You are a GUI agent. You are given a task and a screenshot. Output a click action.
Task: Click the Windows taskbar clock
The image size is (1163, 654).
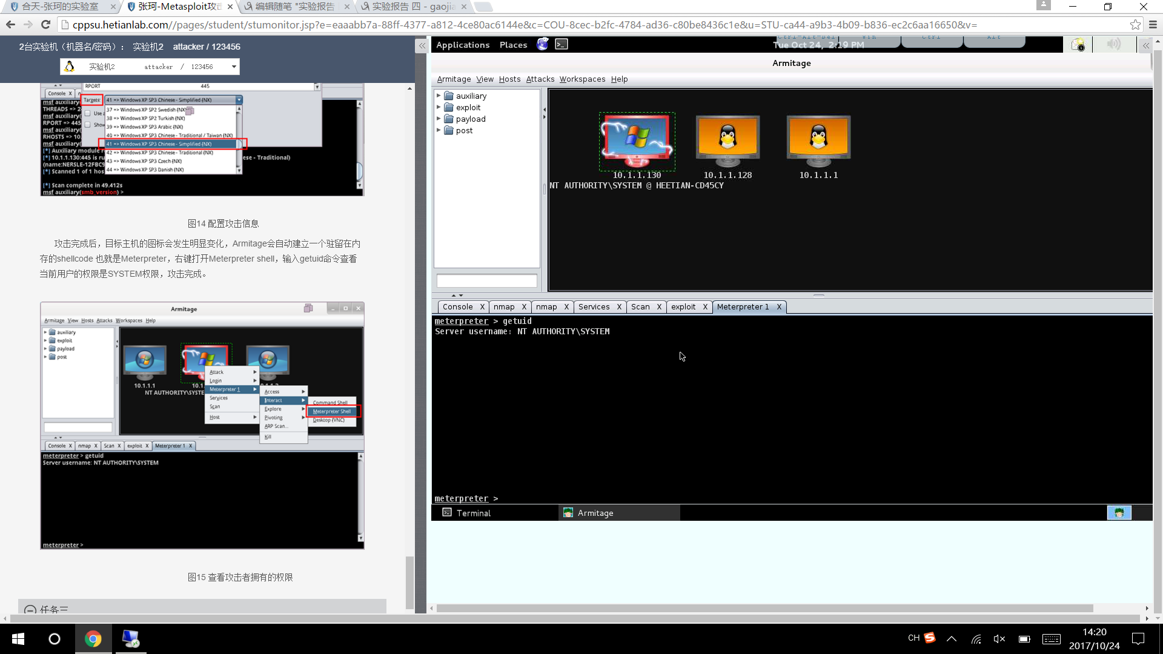point(1094,639)
